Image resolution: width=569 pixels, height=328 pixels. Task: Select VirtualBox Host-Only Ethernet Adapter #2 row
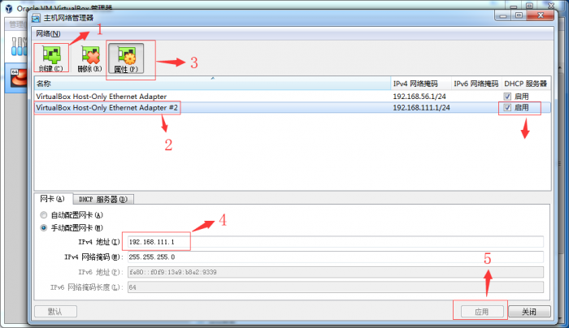coord(293,108)
